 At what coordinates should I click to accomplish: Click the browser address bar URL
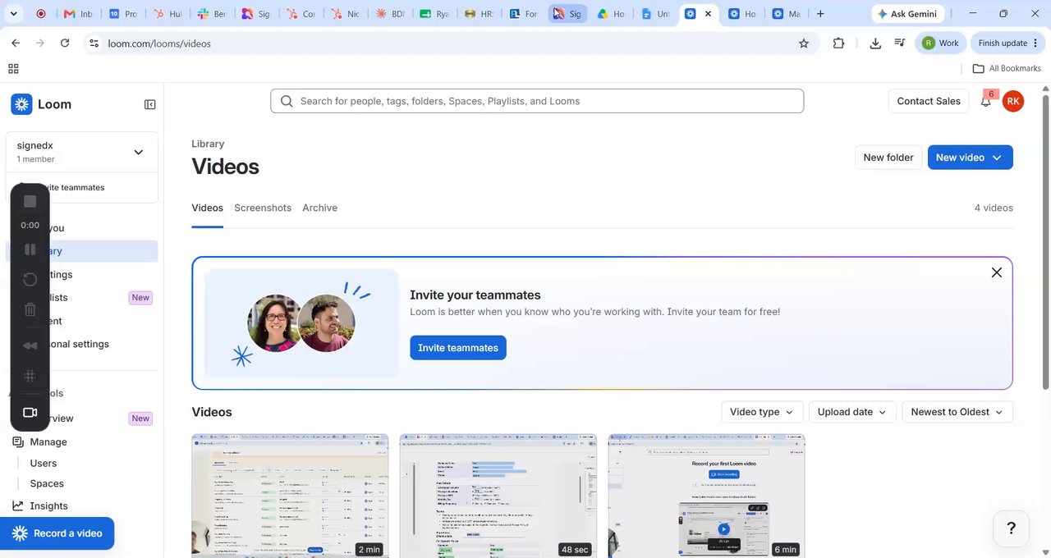(159, 43)
